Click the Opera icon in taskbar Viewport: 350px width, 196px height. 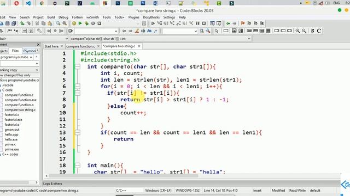pyautogui.click(x=16, y=3)
